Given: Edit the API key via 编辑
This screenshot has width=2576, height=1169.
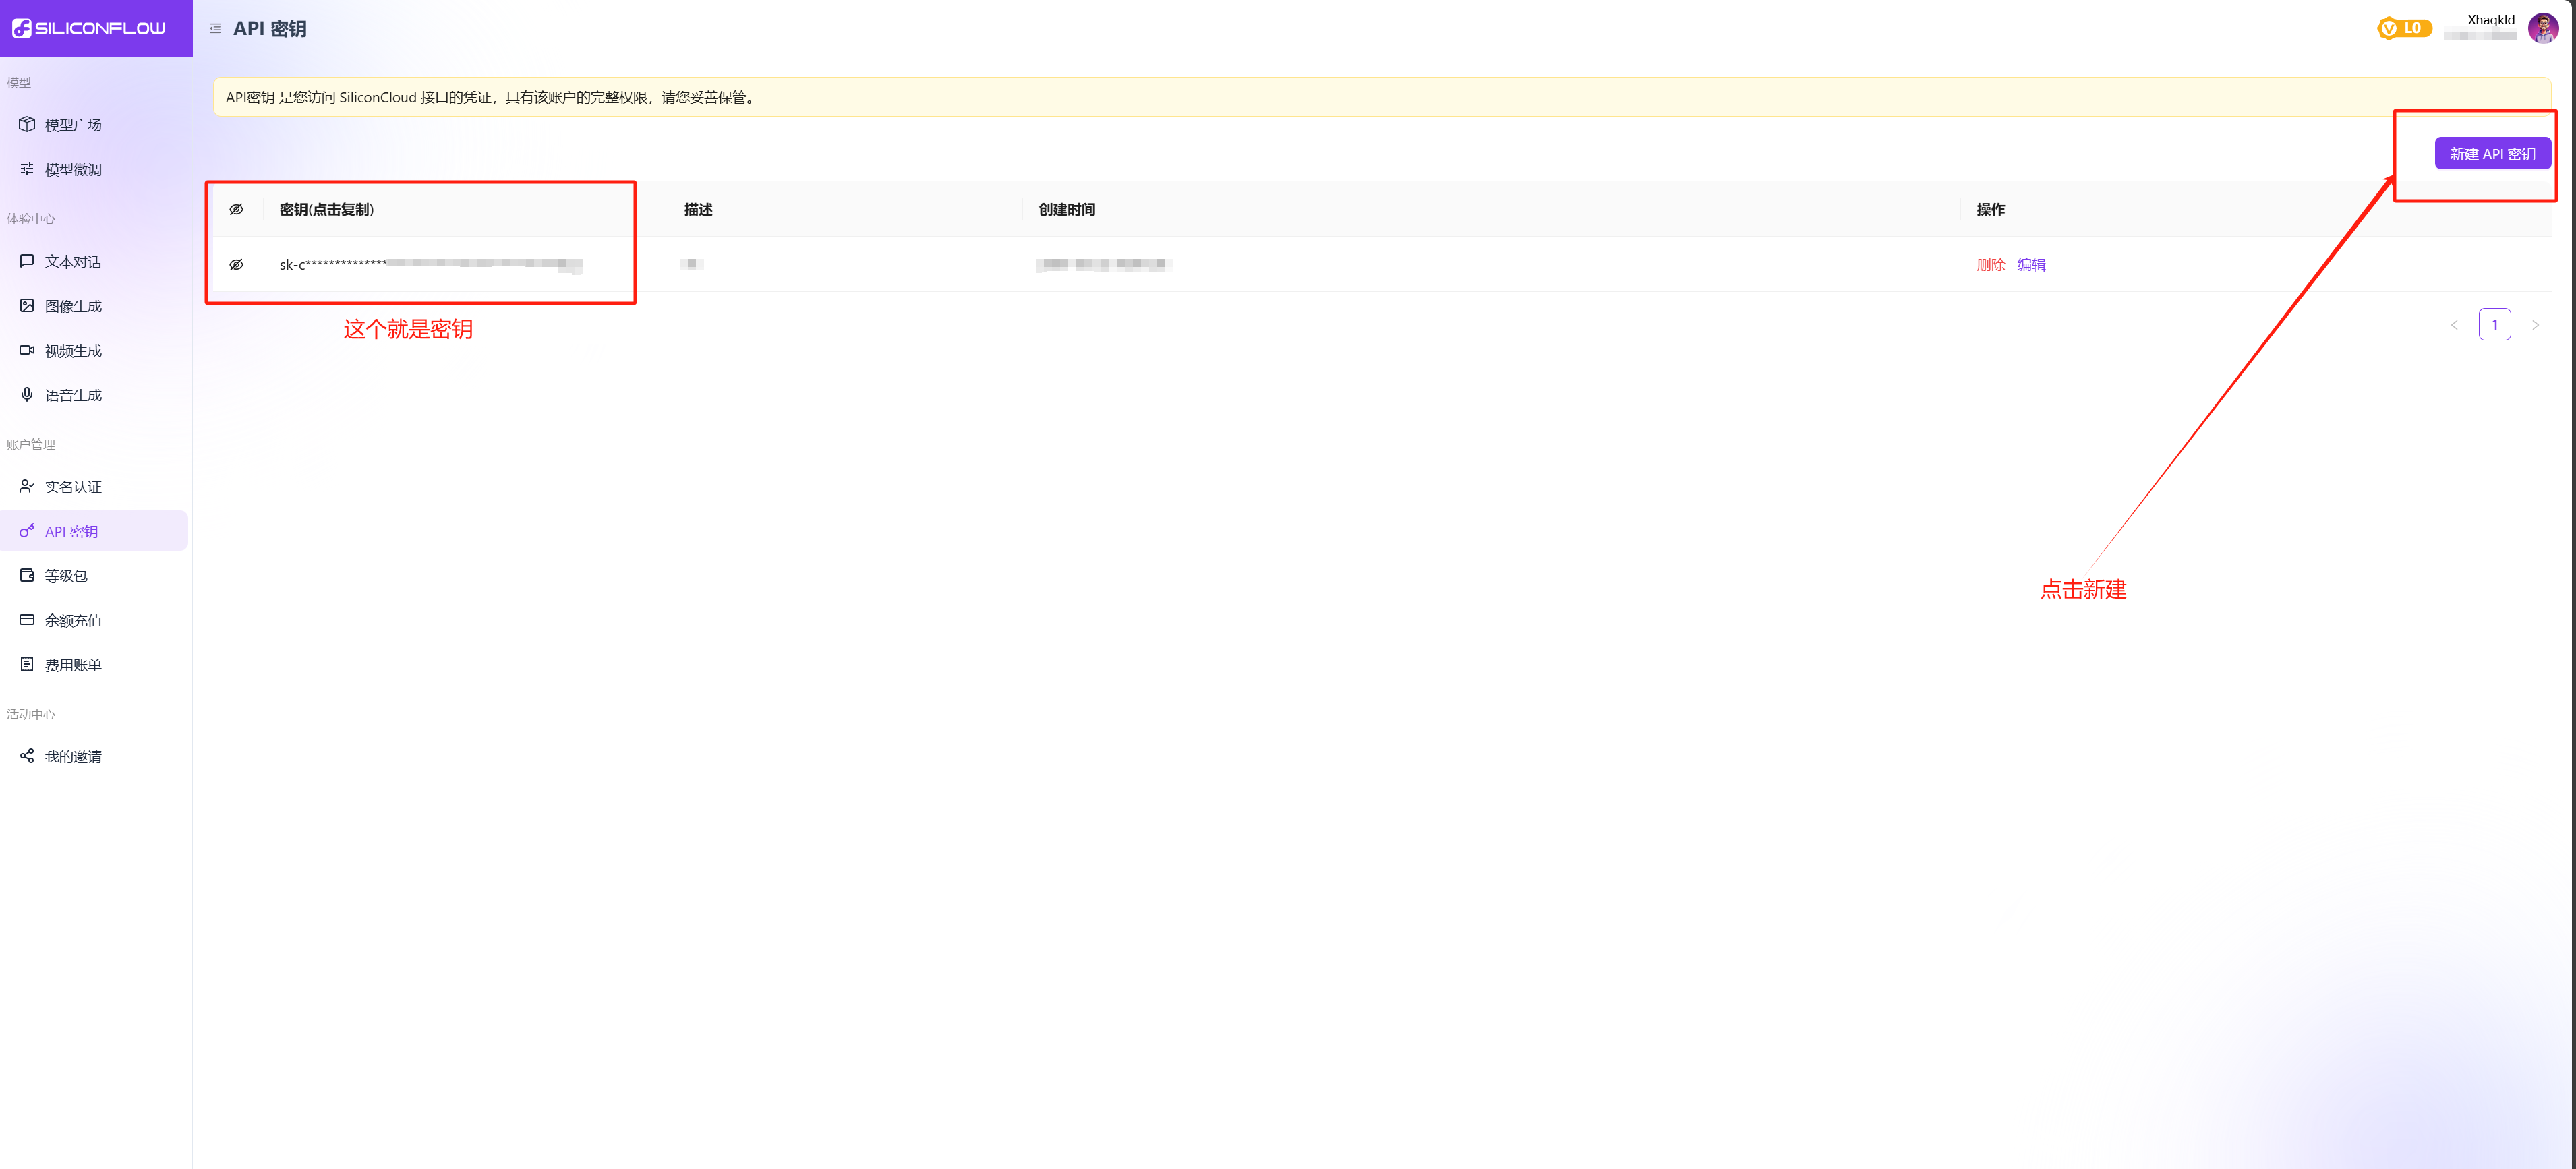Looking at the screenshot, I should coord(2031,264).
